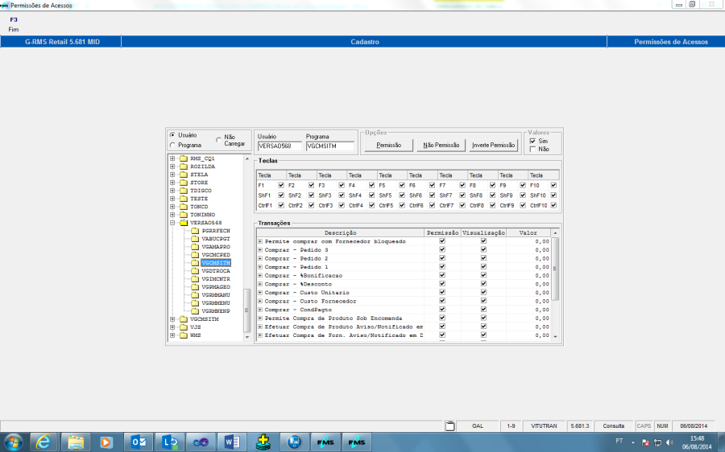
Task: Collapse the VERSAO568 tree node
Action: point(172,223)
